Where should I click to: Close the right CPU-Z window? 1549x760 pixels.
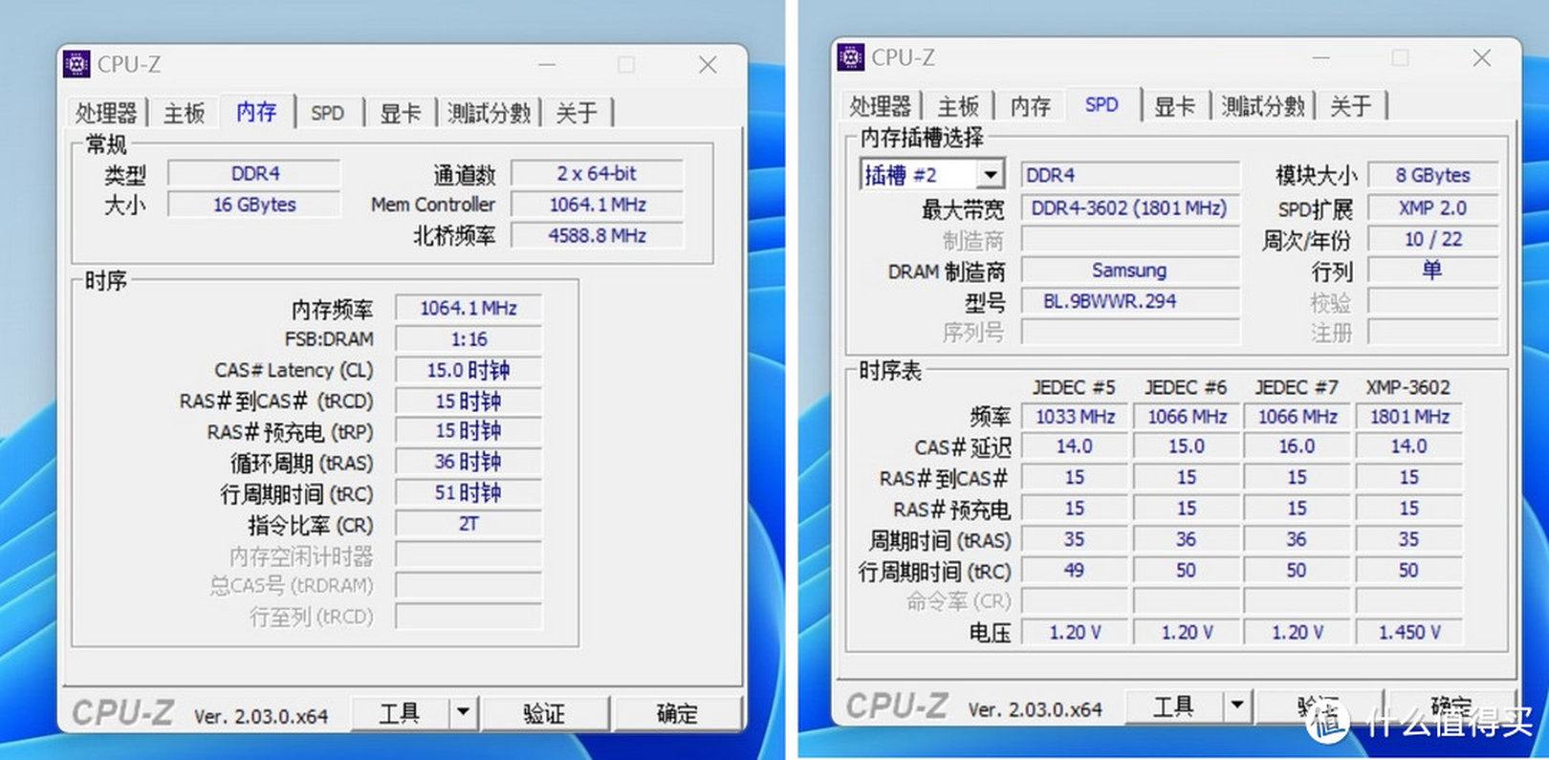click(1481, 58)
